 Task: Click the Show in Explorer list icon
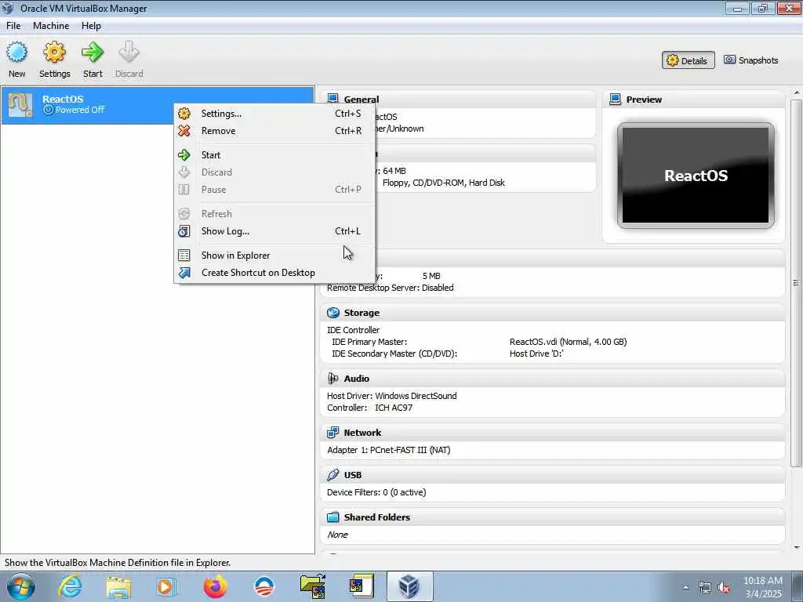pyautogui.click(x=184, y=256)
